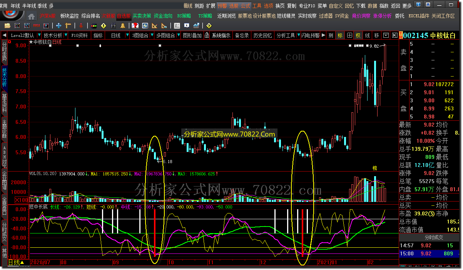Switch to 分时走势 side tab
This screenshot has width=463, height=270.
pyautogui.click(x=4, y=52)
